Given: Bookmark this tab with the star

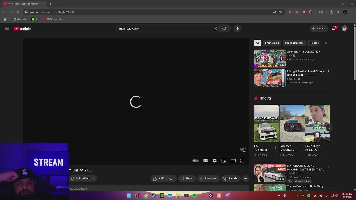Looking at the screenshot, I should tap(281, 12).
